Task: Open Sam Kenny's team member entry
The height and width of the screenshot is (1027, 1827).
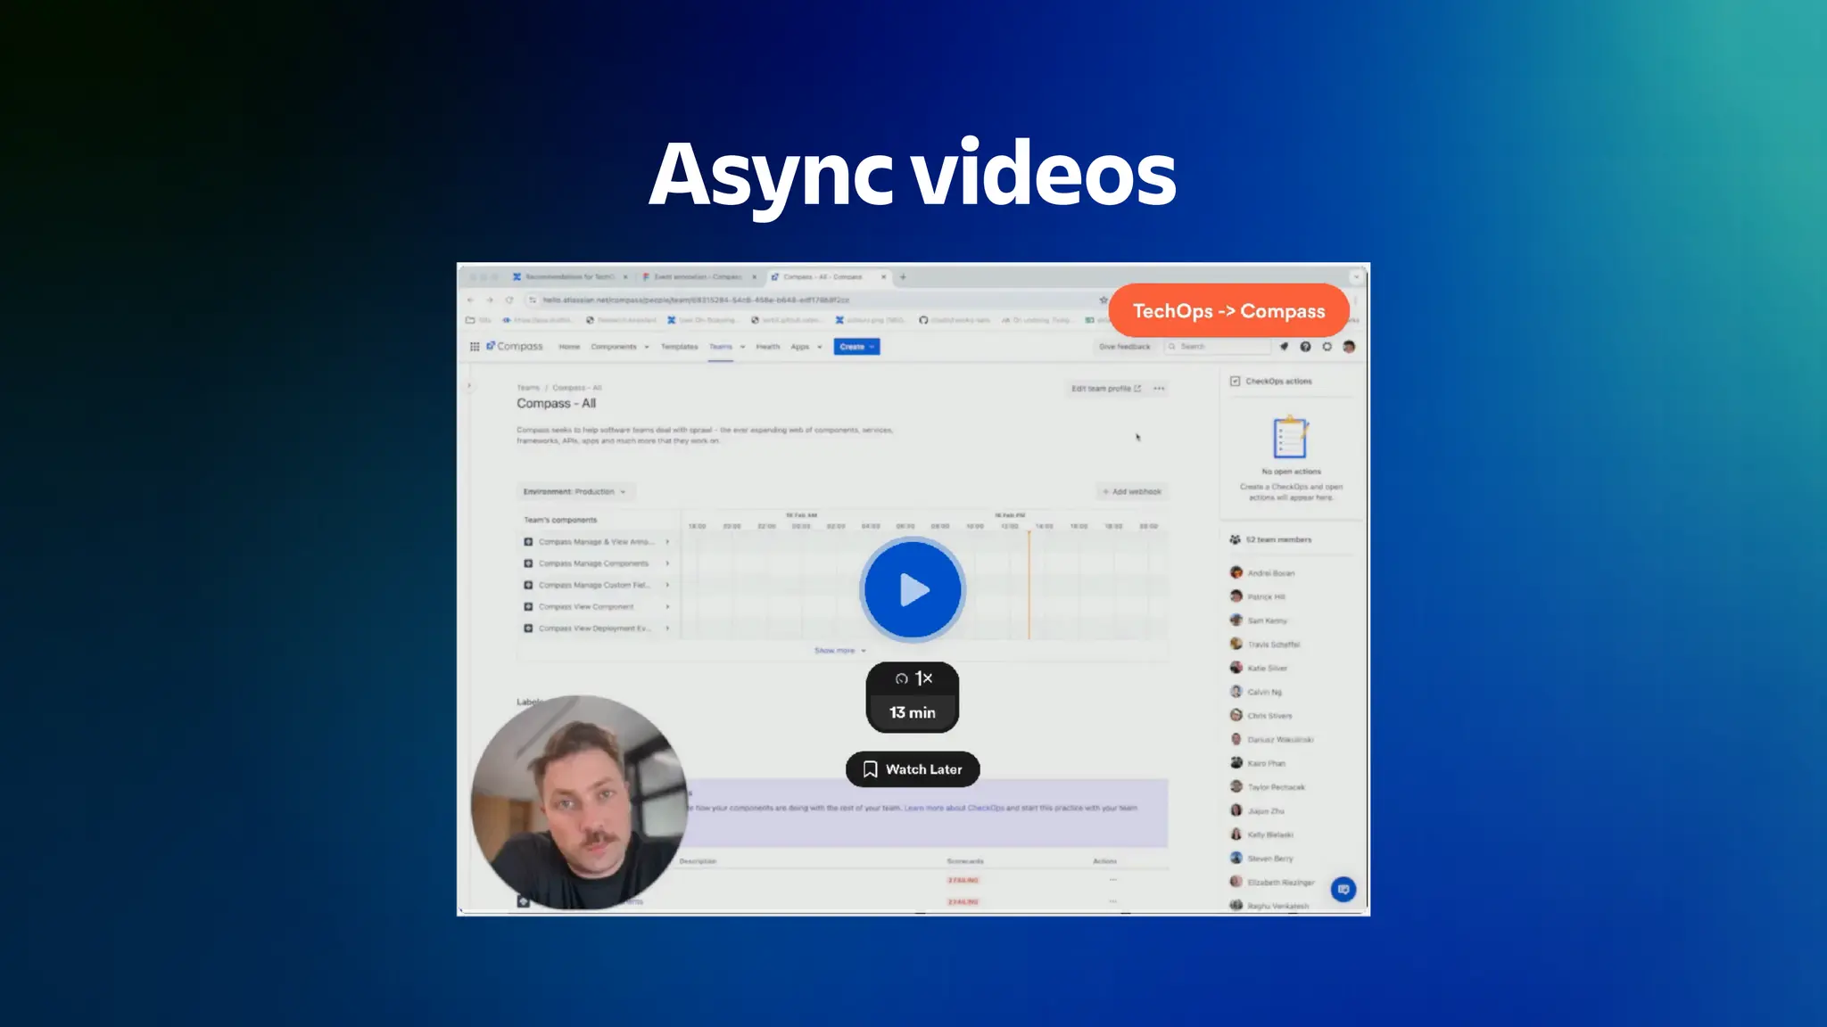Action: point(1259,620)
